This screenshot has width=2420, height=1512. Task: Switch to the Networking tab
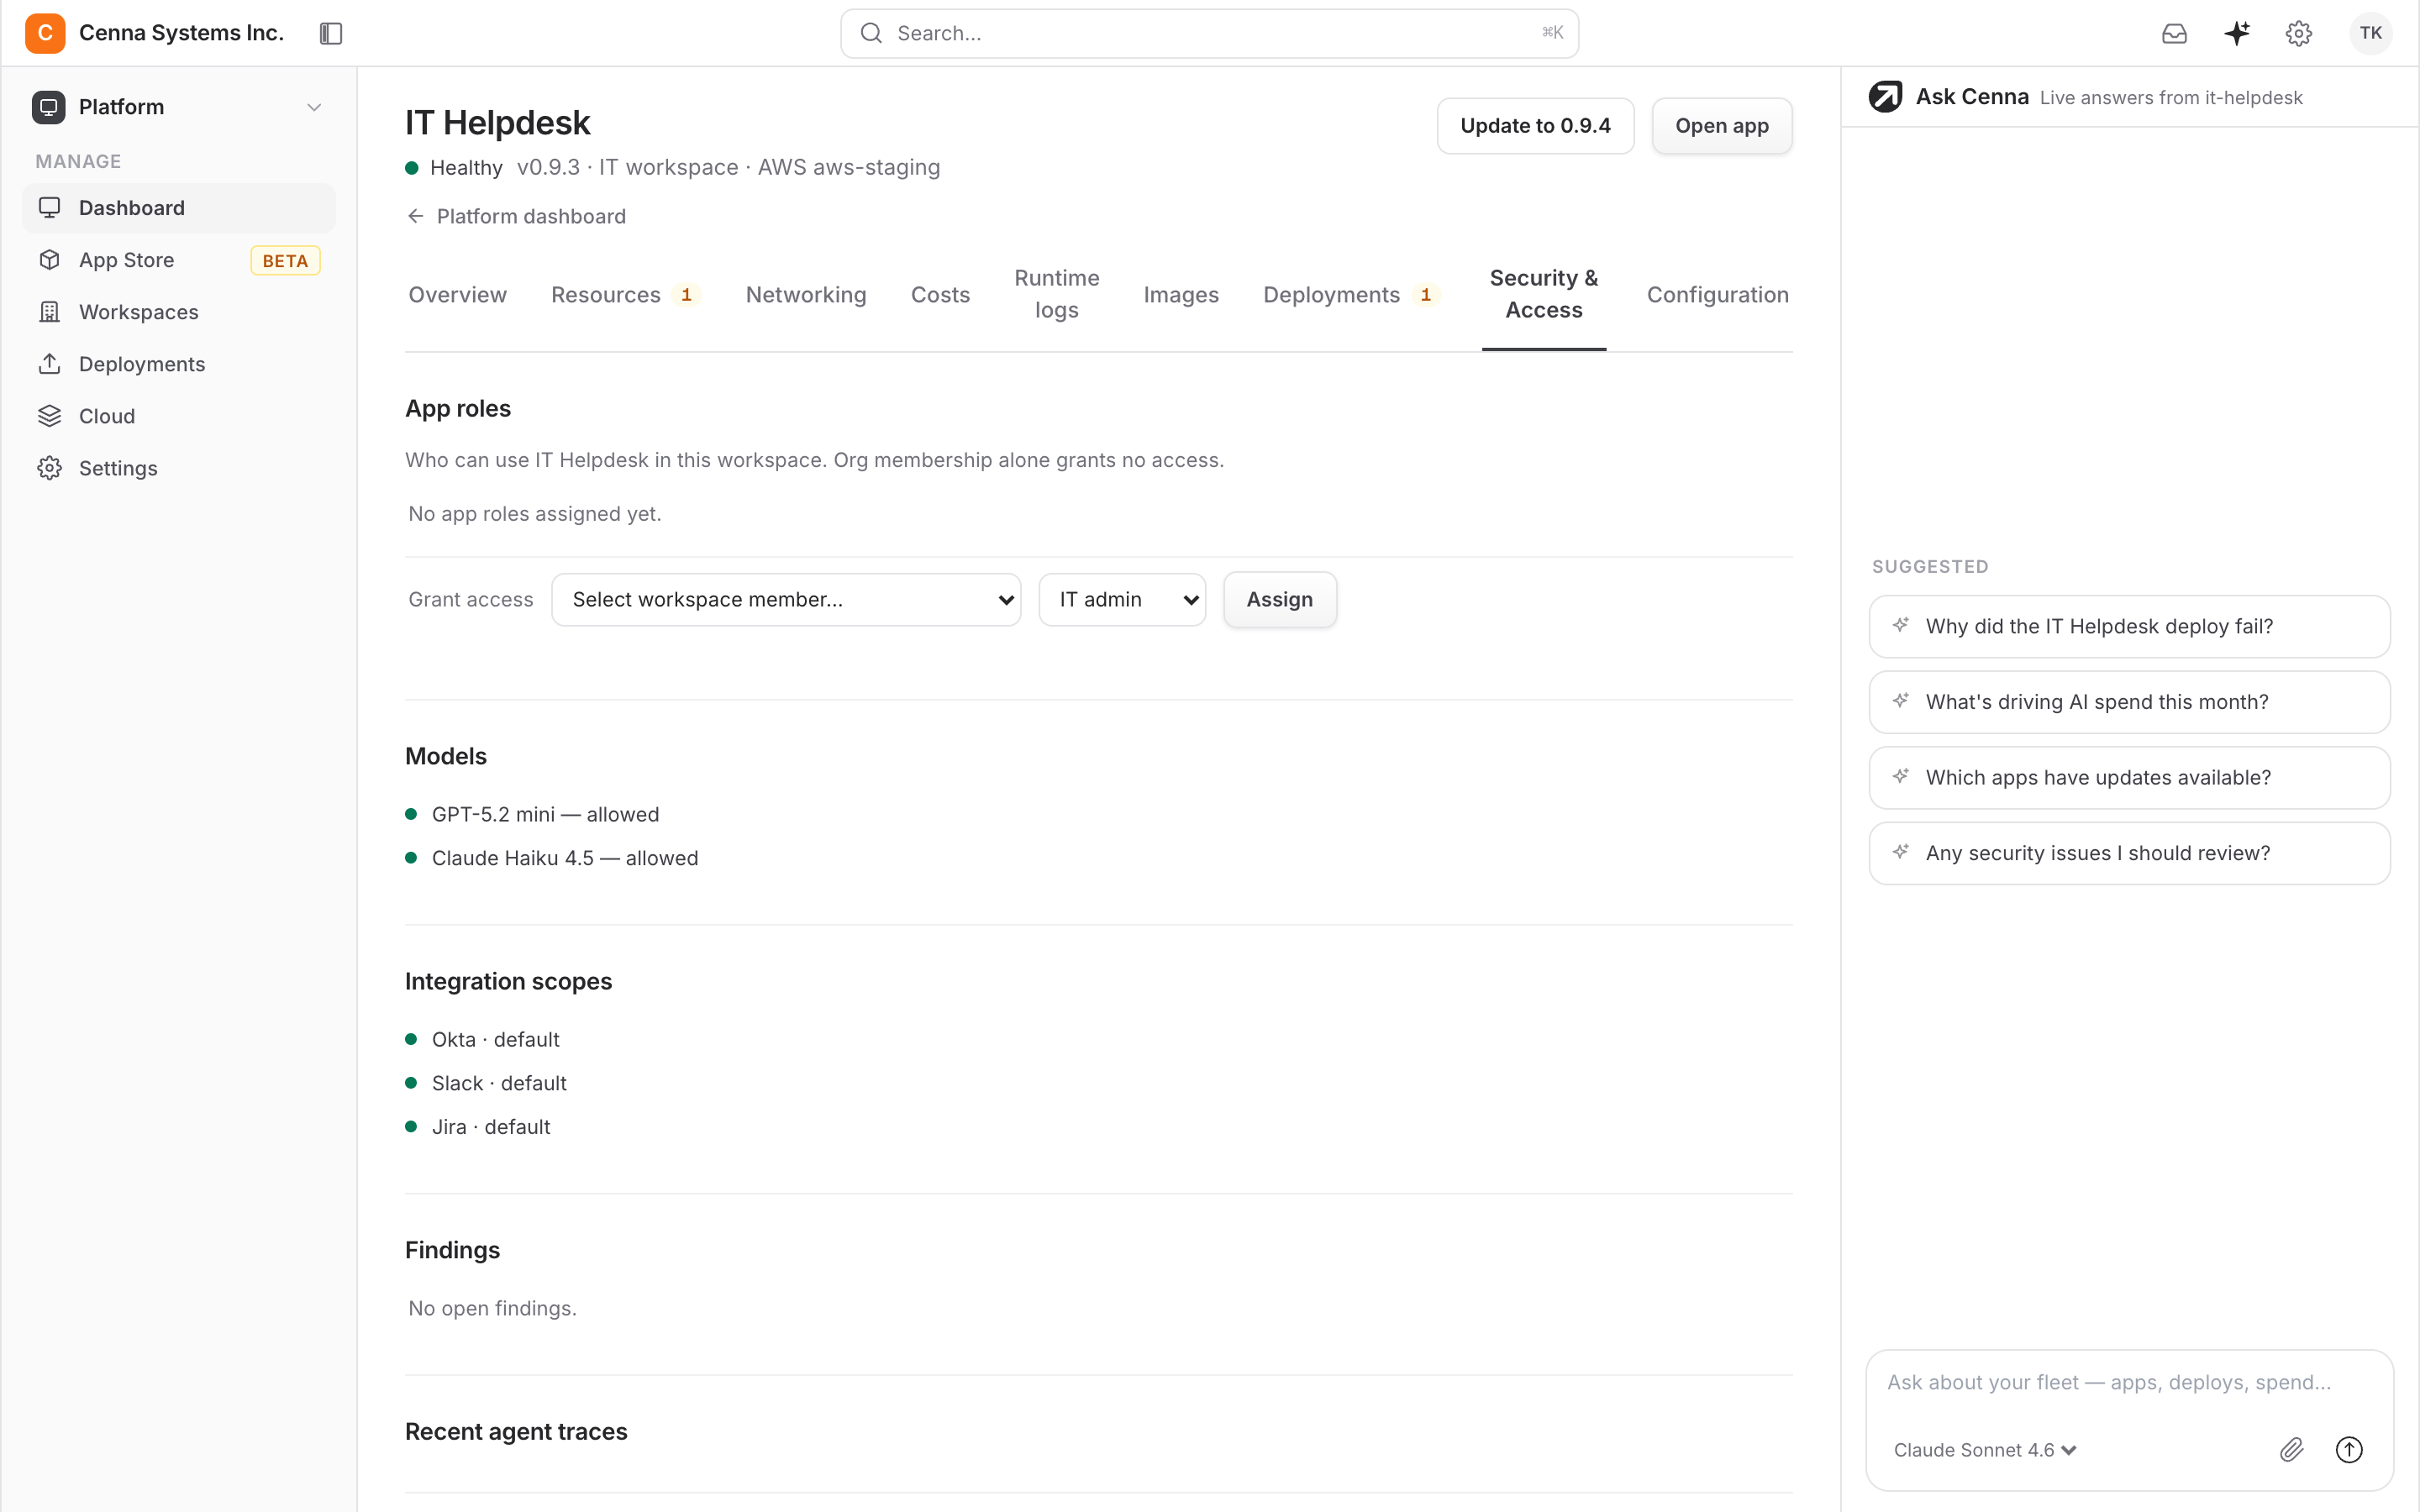806,294
